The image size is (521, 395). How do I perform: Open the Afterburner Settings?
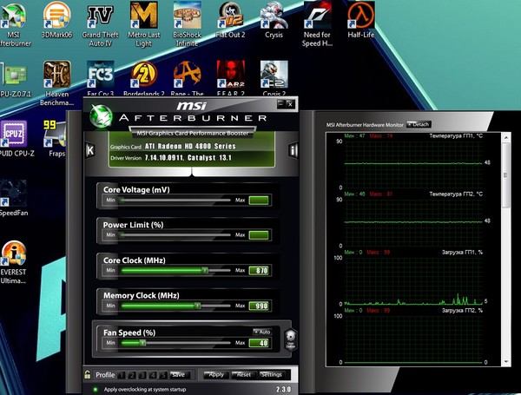pyautogui.click(x=271, y=375)
